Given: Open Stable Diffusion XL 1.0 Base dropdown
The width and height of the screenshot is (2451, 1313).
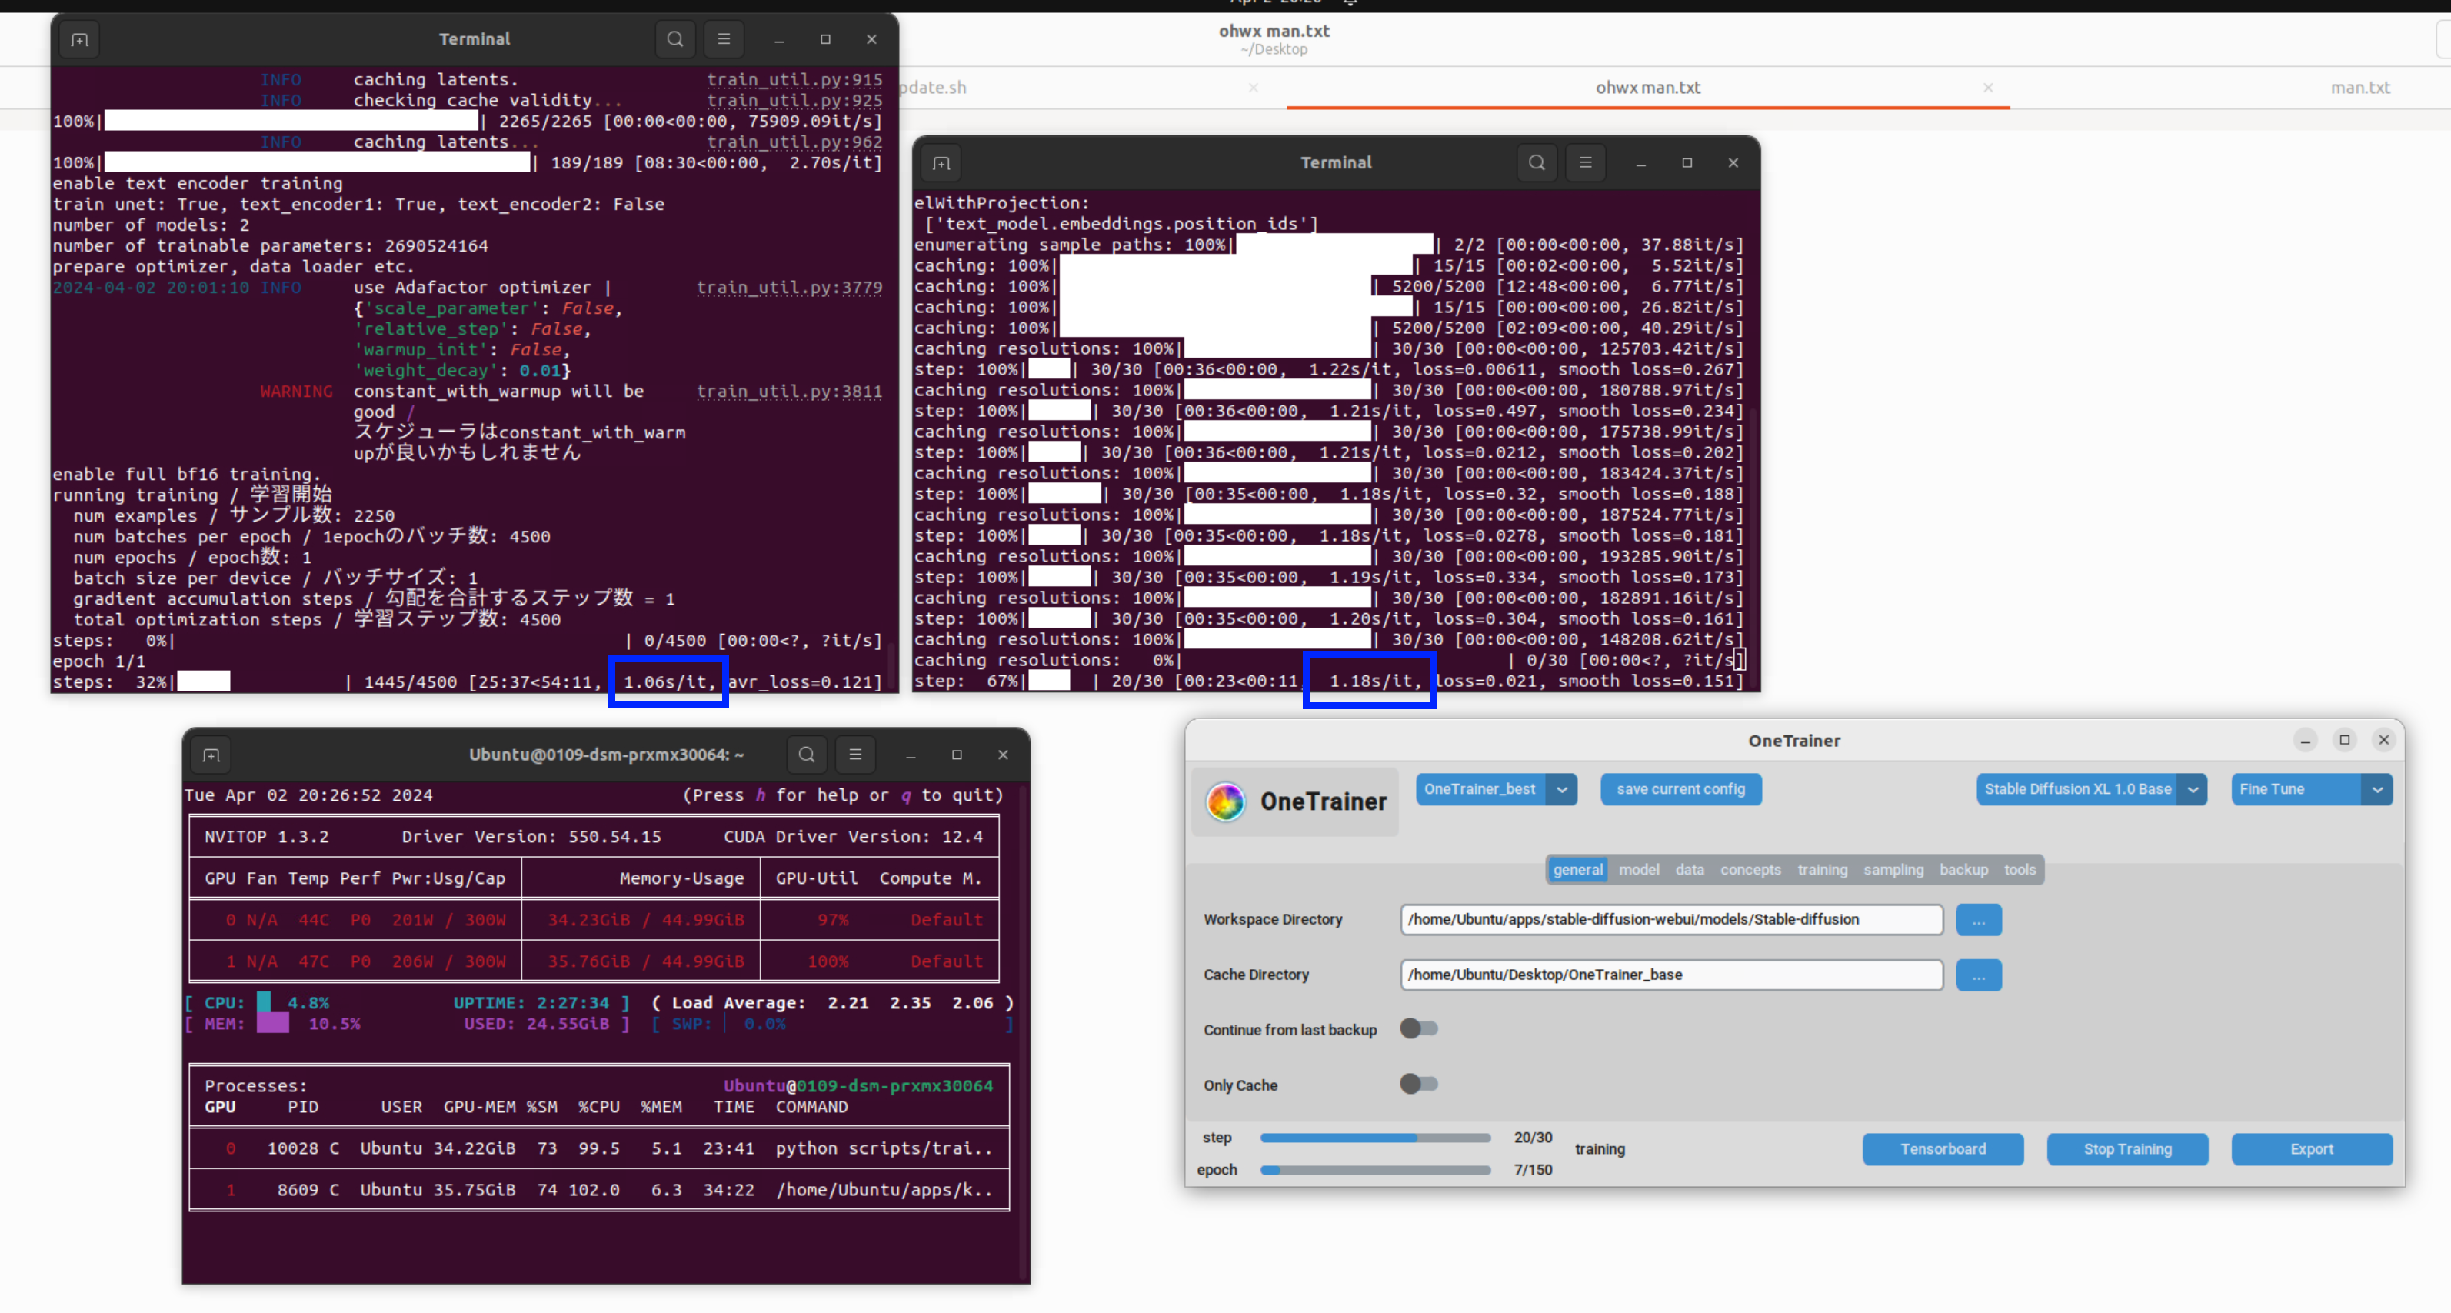Looking at the screenshot, I should tap(2192, 790).
